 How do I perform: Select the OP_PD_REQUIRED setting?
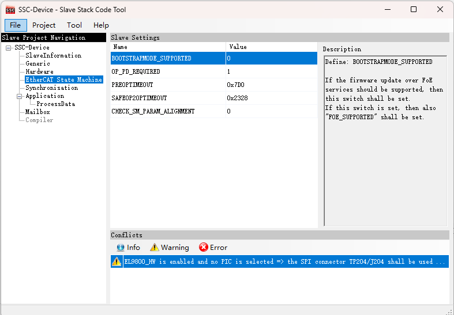click(168, 71)
